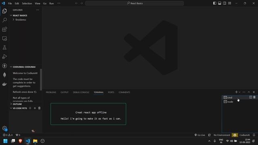Select the TERMINAL tab

pos(98,92)
